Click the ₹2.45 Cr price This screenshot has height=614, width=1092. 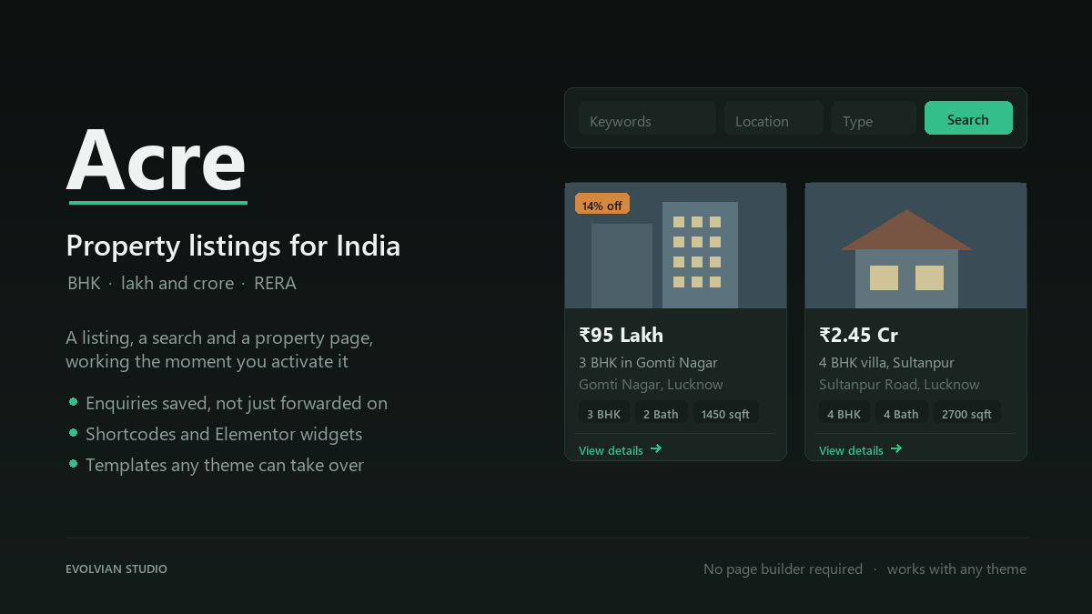(858, 335)
